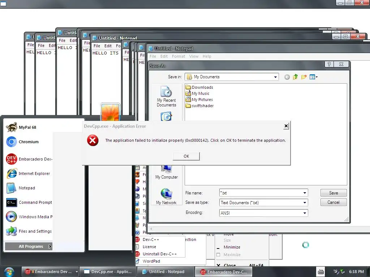Click the Save As horizontal scrollbar left arrow
Screen dimensions: 370x277
[x=151, y=228]
